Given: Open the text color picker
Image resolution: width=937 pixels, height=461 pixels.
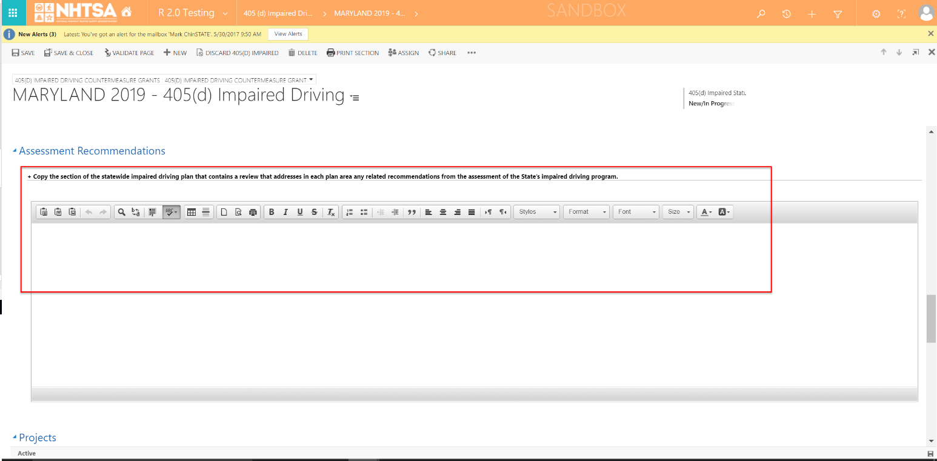Looking at the screenshot, I should [705, 212].
